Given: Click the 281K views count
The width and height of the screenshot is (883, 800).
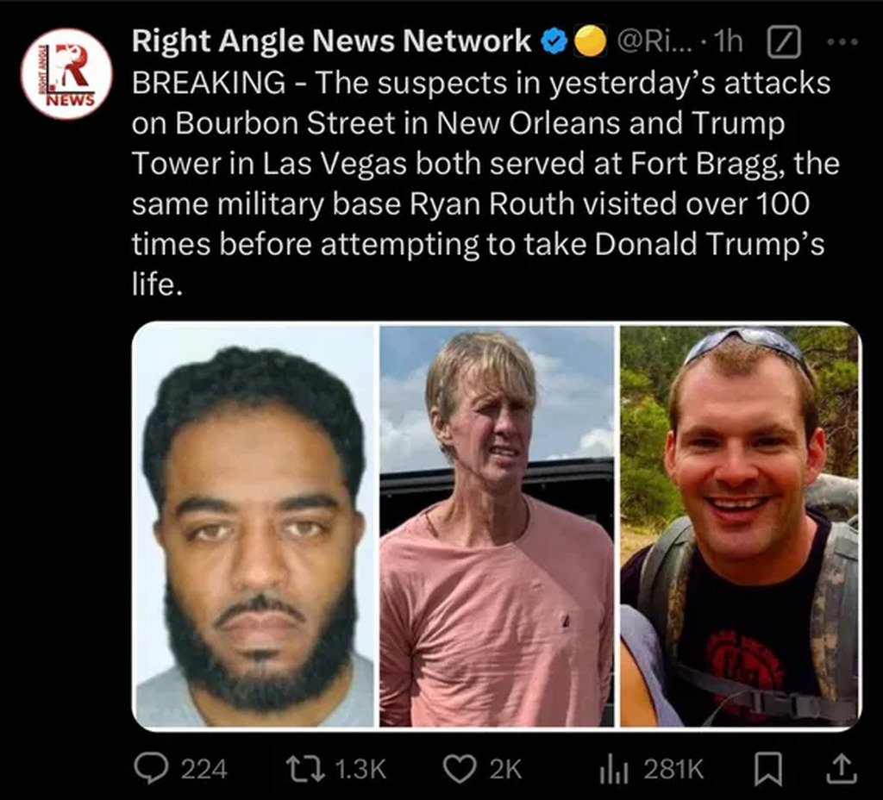Looking at the screenshot, I should click(673, 770).
